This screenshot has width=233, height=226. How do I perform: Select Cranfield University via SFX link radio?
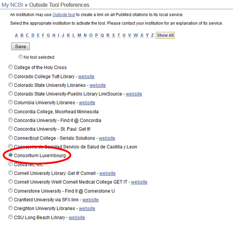(10, 199)
